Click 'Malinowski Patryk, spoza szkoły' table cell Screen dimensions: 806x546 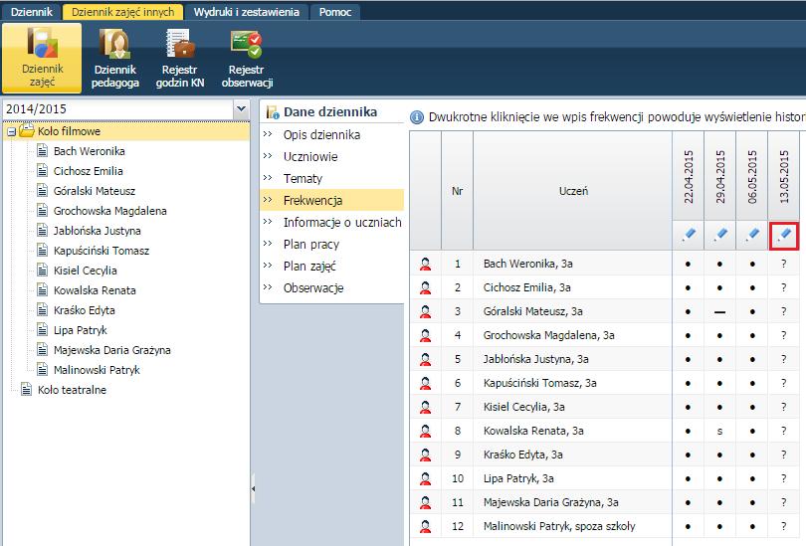click(572, 526)
